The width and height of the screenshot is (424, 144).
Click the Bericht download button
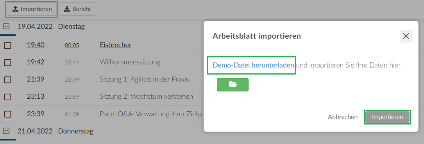click(x=77, y=9)
